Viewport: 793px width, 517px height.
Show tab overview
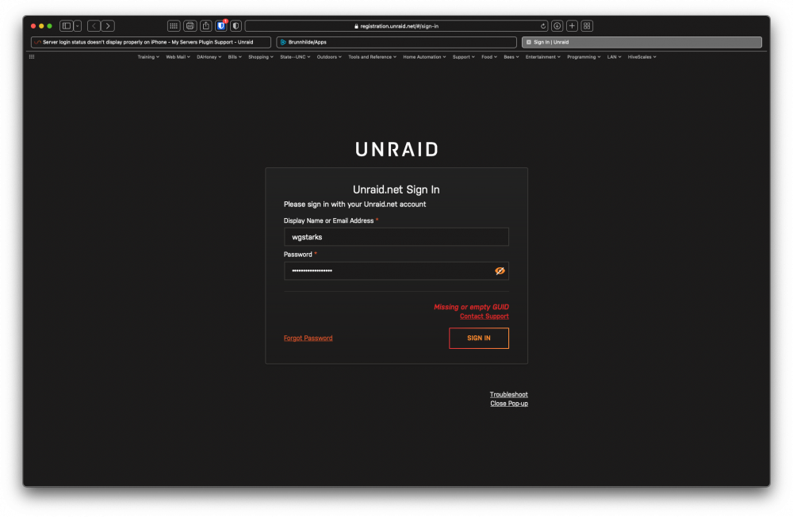(587, 26)
